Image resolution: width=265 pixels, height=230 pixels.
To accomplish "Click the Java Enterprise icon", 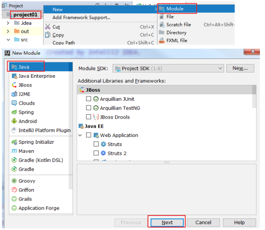I will [15, 76].
